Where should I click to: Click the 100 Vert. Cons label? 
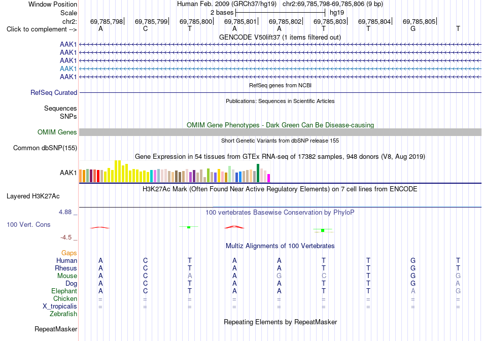tap(28, 224)
